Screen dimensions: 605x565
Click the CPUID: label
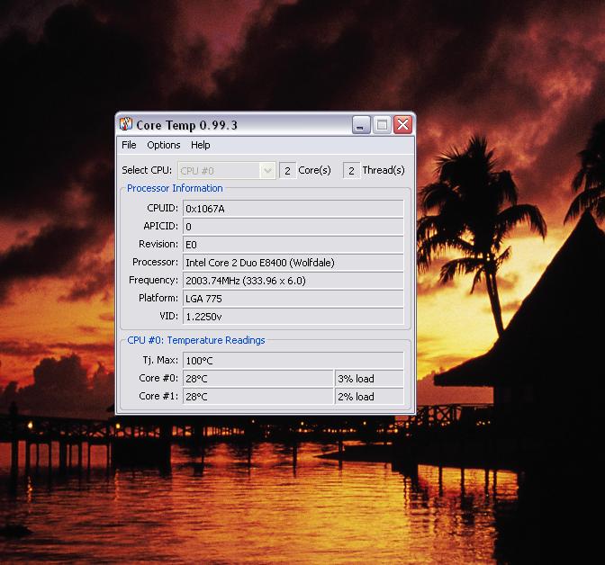click(x=162, y=208)
